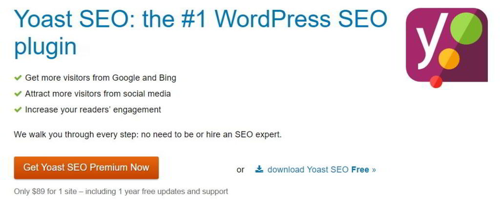Click the "Increase your readers' engagement" text

(93, 110)
